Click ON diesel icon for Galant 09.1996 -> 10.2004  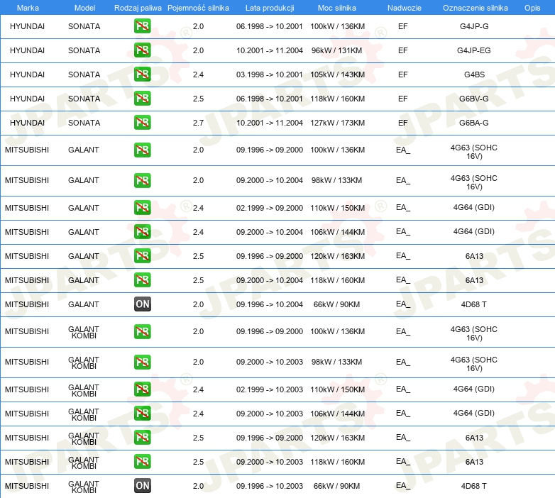(142, 304)
